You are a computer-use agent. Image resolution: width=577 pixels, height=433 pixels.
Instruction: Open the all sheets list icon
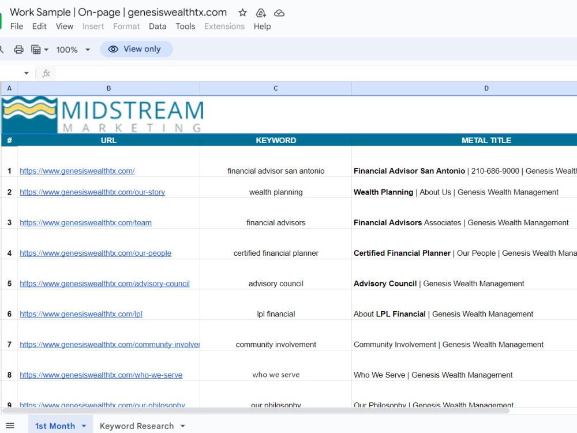tap(10, 426)
